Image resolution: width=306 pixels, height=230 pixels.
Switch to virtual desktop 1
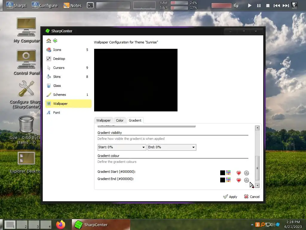pos(10,225)
